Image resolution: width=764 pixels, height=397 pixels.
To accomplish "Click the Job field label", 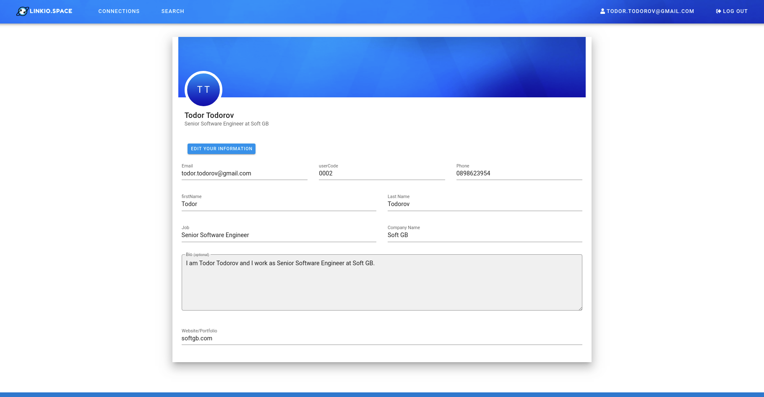I will point(185,227).
